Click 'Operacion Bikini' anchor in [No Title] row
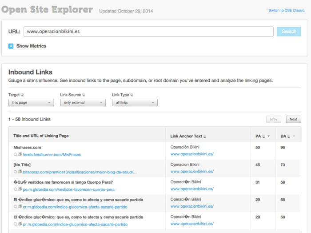This screenshot has height=233, width=311. click(185, 165)
